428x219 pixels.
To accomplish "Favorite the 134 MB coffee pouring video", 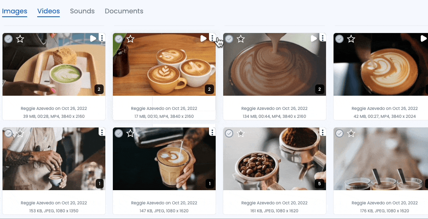I will (241, 39).
